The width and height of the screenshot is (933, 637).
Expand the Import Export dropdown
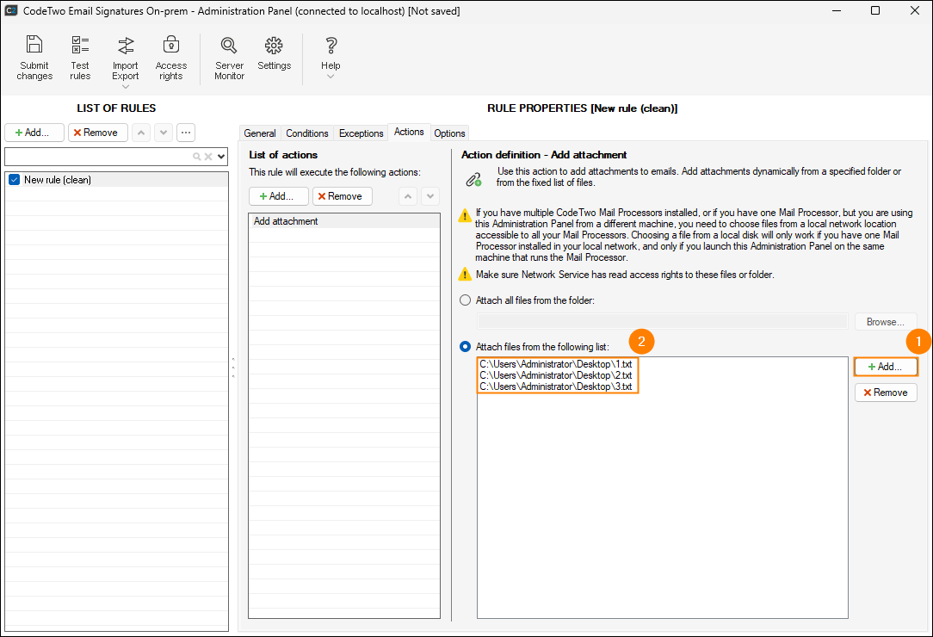tap(126, 87)
